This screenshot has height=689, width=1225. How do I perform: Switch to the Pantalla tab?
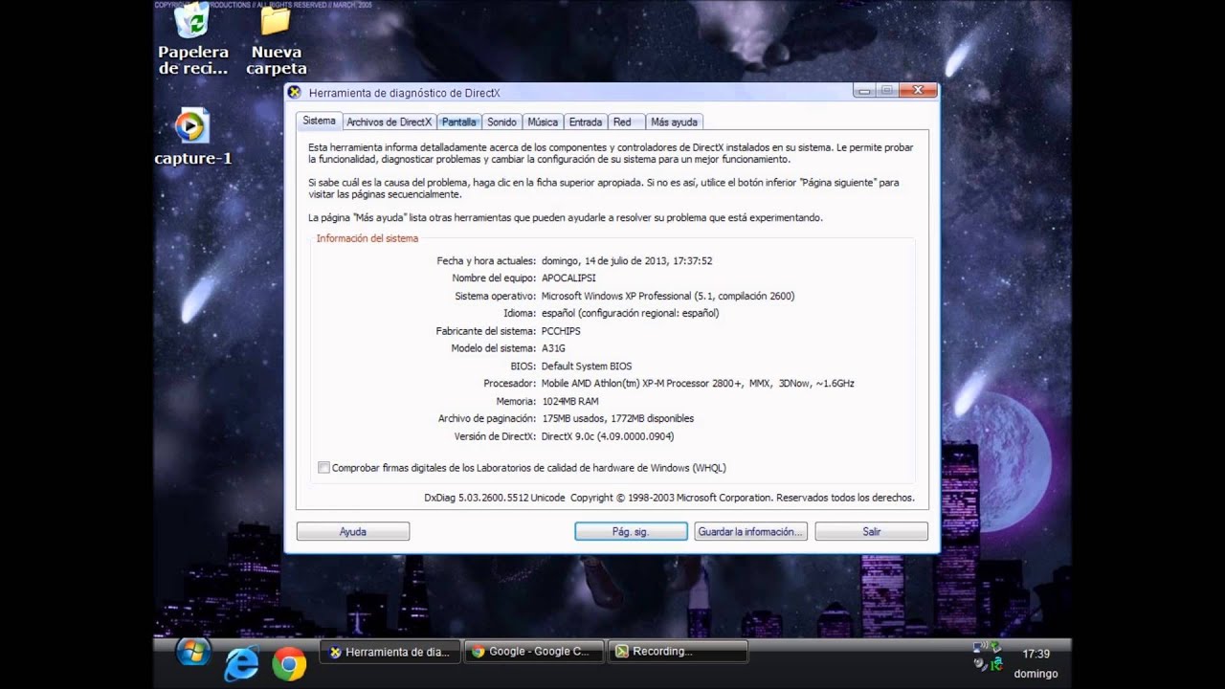point(459,122)
